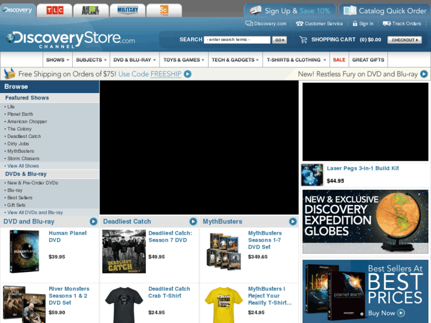Click the Sign Up & Save 10% banner
Screen dimensions: 431x323
(x=290, y=11)
